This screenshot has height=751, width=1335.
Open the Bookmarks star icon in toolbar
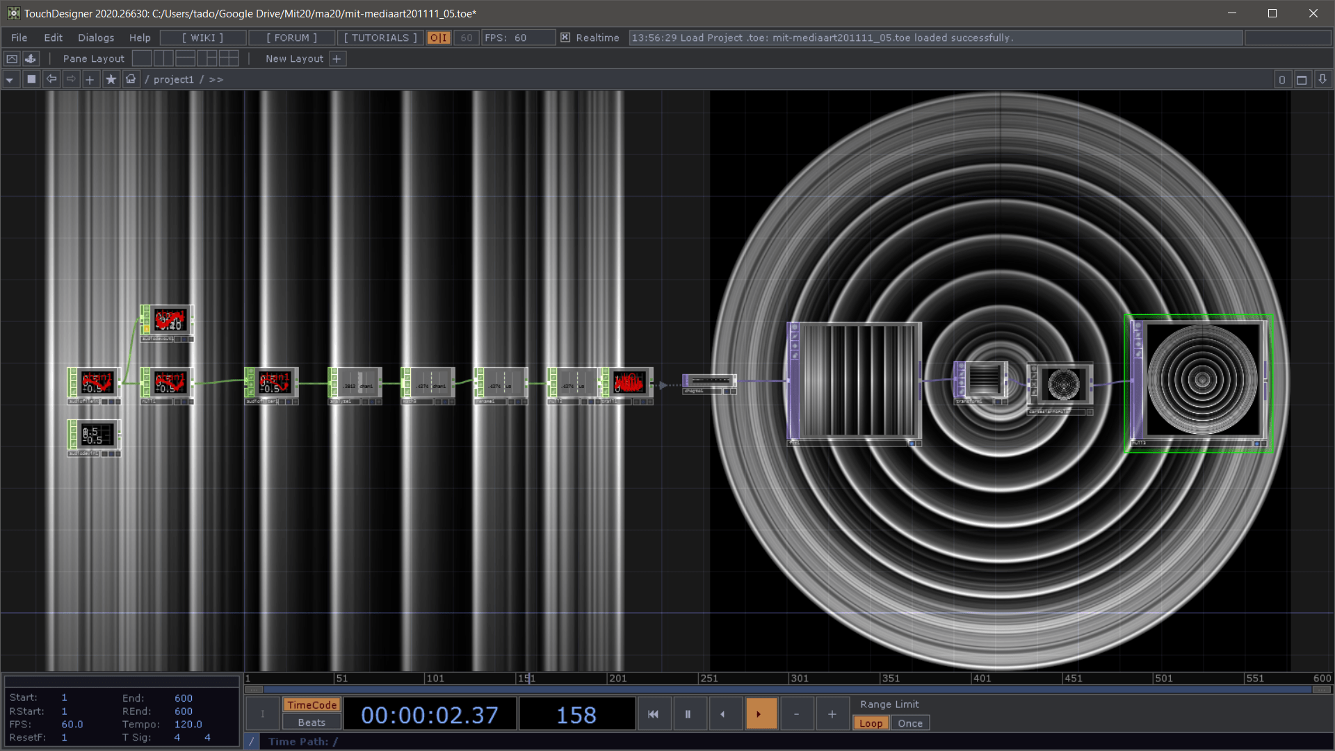(111, 79)
